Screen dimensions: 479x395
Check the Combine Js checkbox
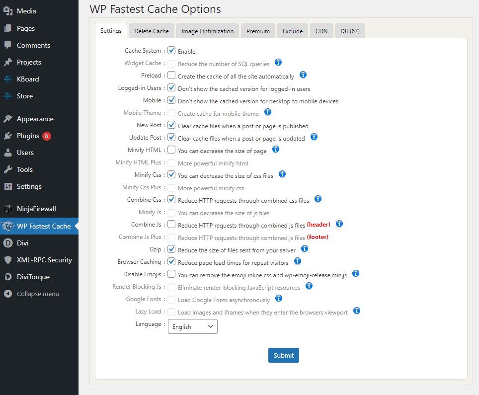tap(171, 224)
